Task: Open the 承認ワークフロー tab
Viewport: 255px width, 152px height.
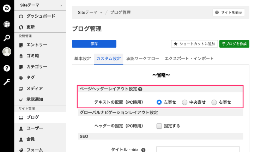Action: (x=142, y=59)
